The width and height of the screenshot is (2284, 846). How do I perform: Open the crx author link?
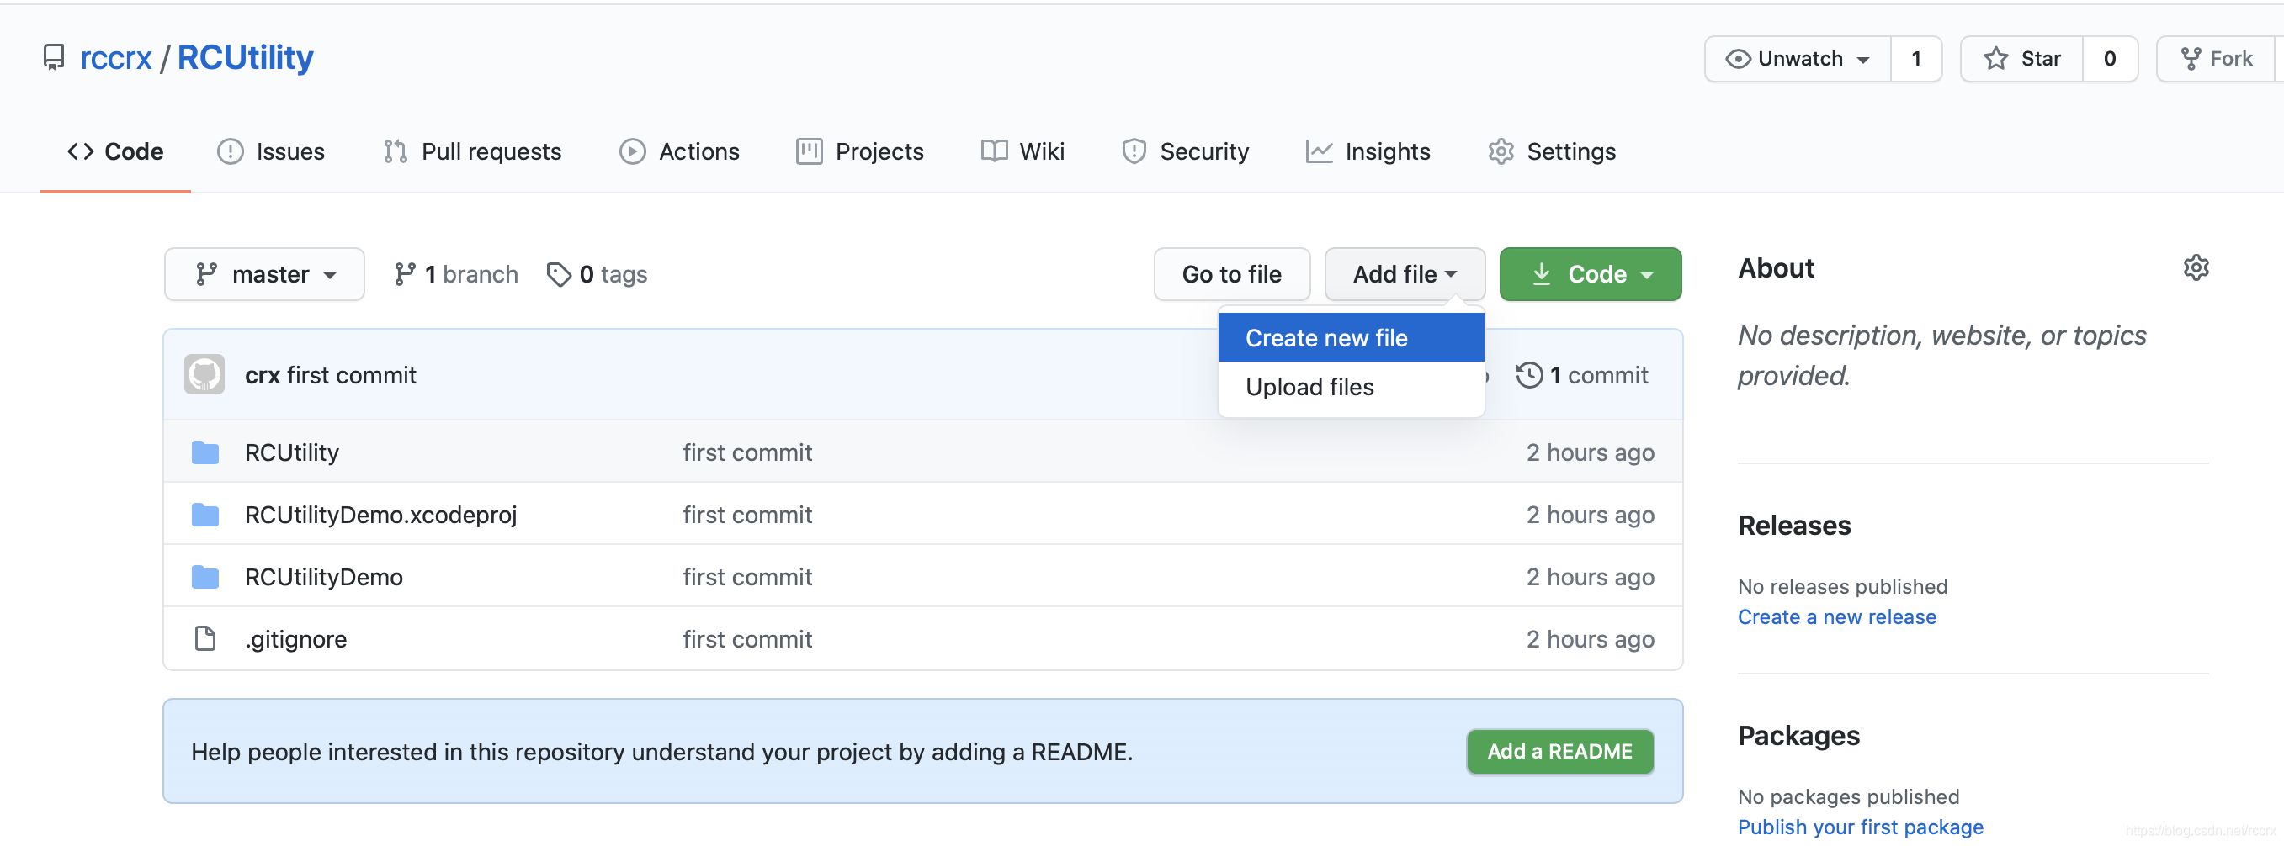pos(263,376)
